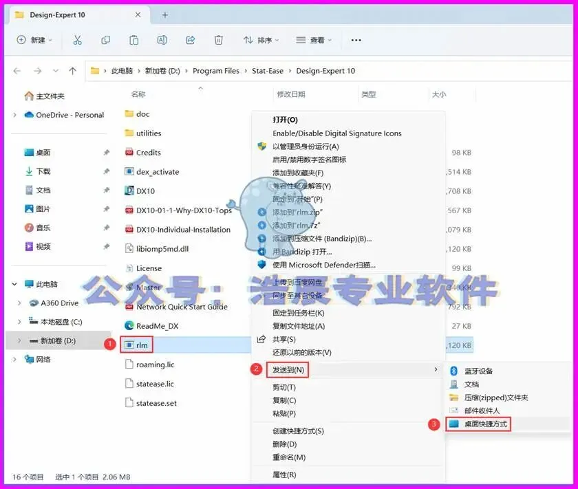Select the Network Quick Start Guide file
Screen dimensions: 578x489
point(182,307)
